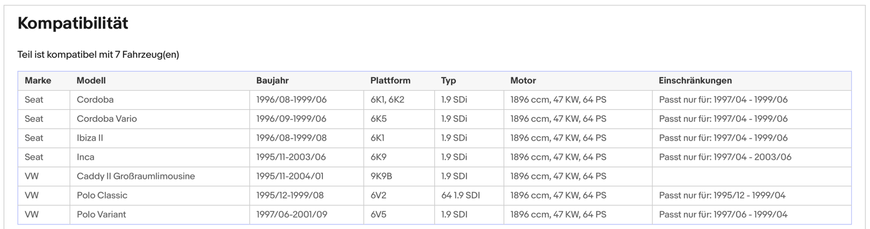The image size is (870, 229).
Task: Click the "Kompatibilität" section heading
Action: pos(73,23)
